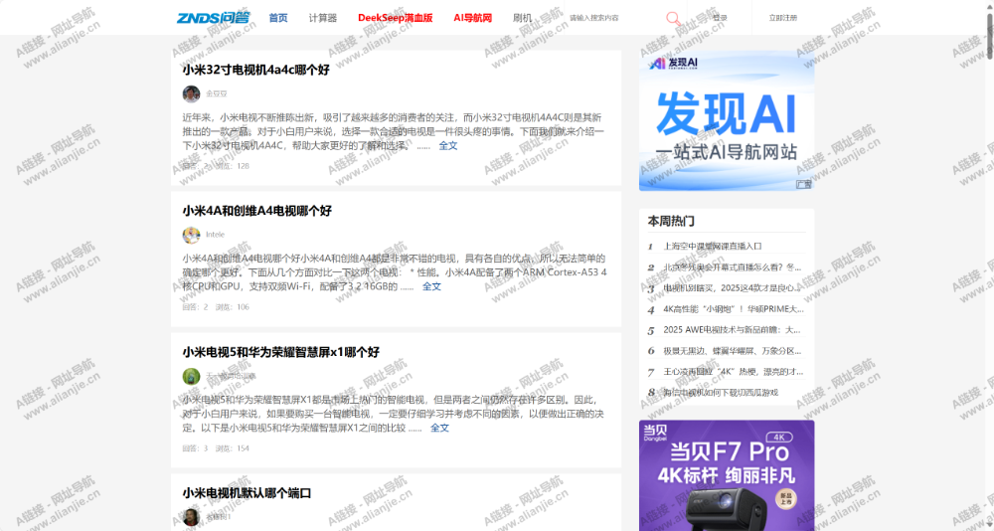Image resolution: width=994 pixels, height=531 pixels.
Task: Click 浏览: 128 stats under first post
Action: click(x=232, y=166)
